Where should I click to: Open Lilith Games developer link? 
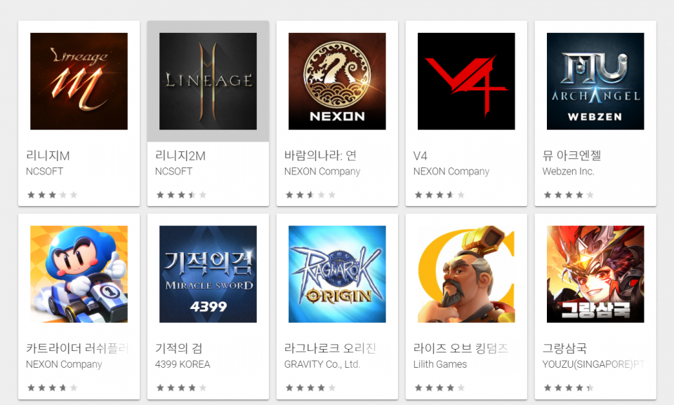pos(440,364)
